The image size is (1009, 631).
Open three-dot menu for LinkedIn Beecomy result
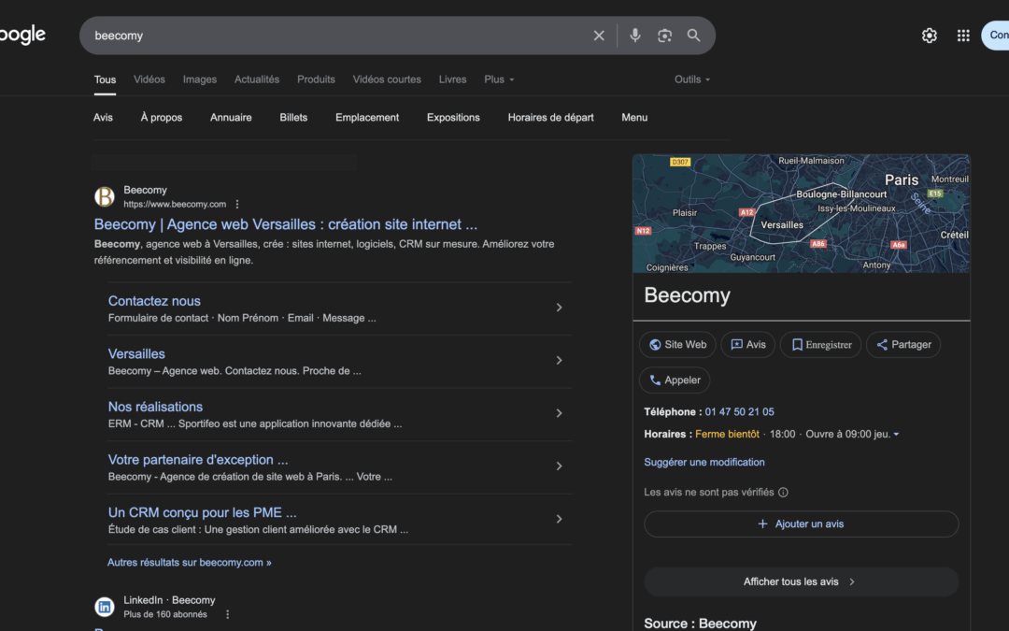(227, 614)
